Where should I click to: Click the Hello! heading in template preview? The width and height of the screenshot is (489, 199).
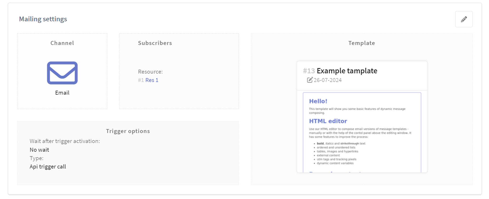(318, 101)
